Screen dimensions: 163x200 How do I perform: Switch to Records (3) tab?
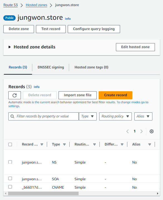click(x=18, y=67)
